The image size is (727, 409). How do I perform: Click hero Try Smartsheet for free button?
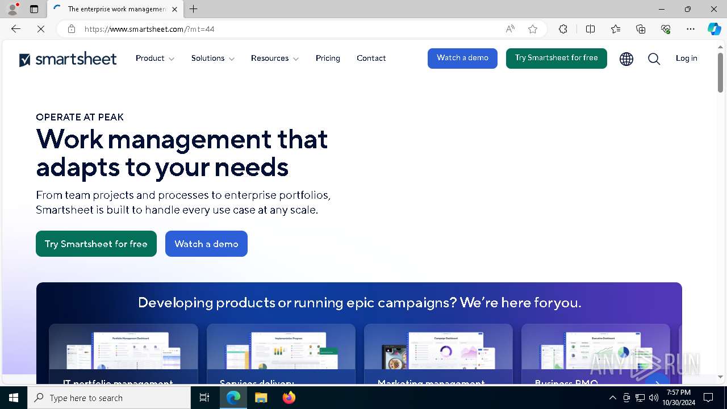pyautogui.click(x=96, y=244)
